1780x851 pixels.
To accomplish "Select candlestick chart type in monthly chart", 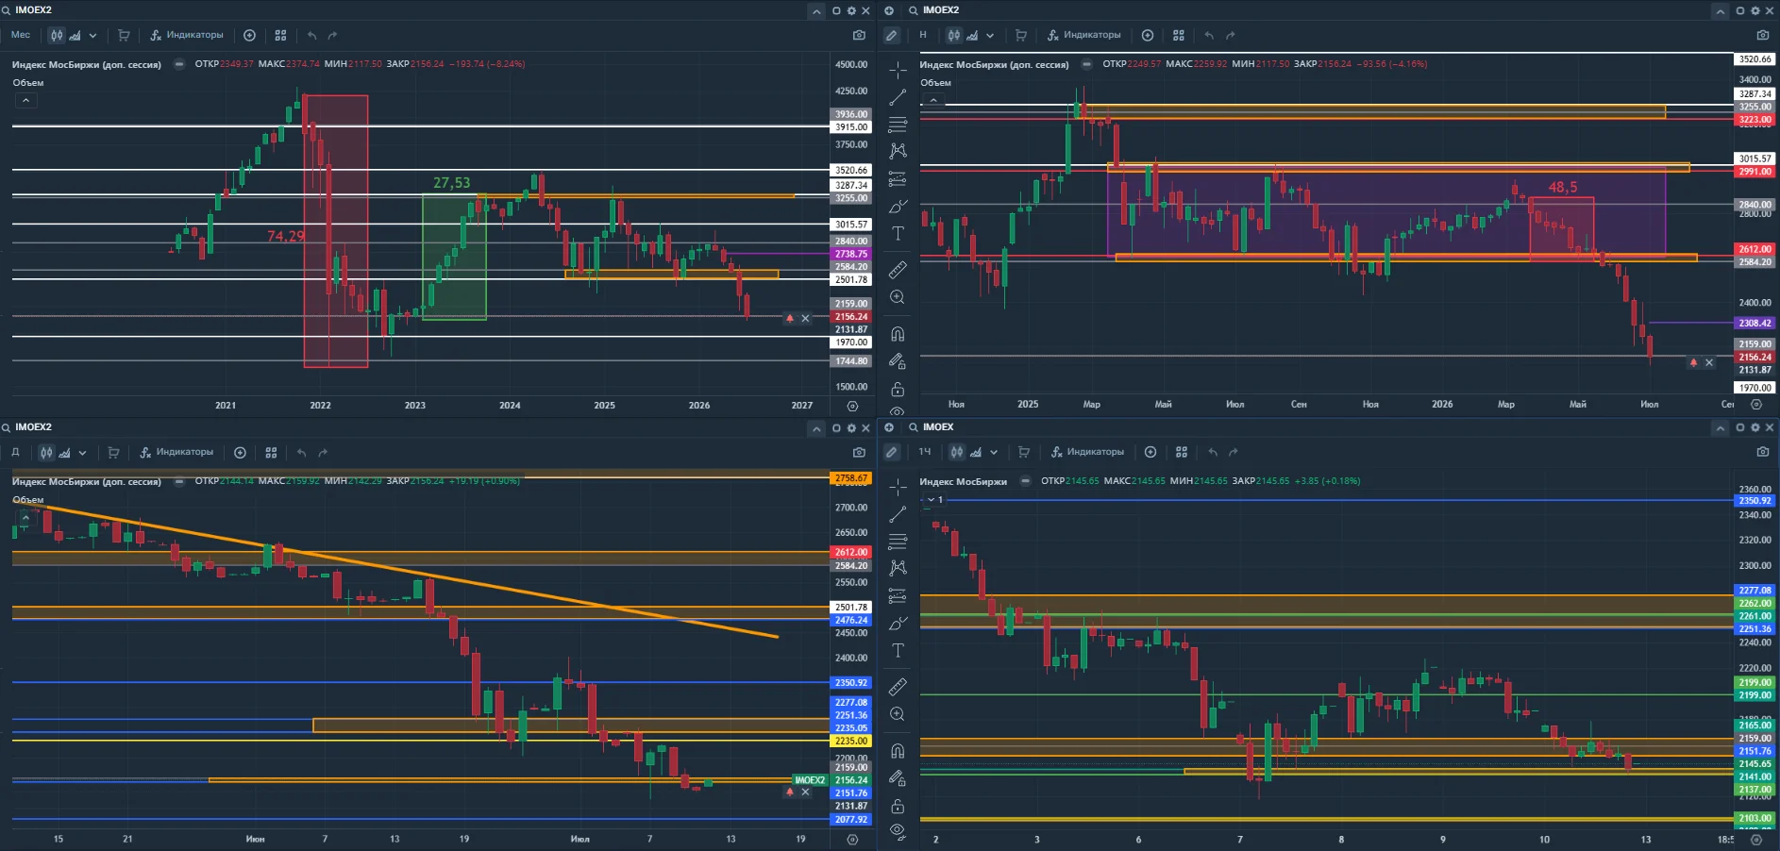I will (57, 35).
